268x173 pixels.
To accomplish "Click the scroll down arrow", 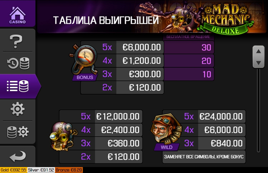I will click(258, 63).
